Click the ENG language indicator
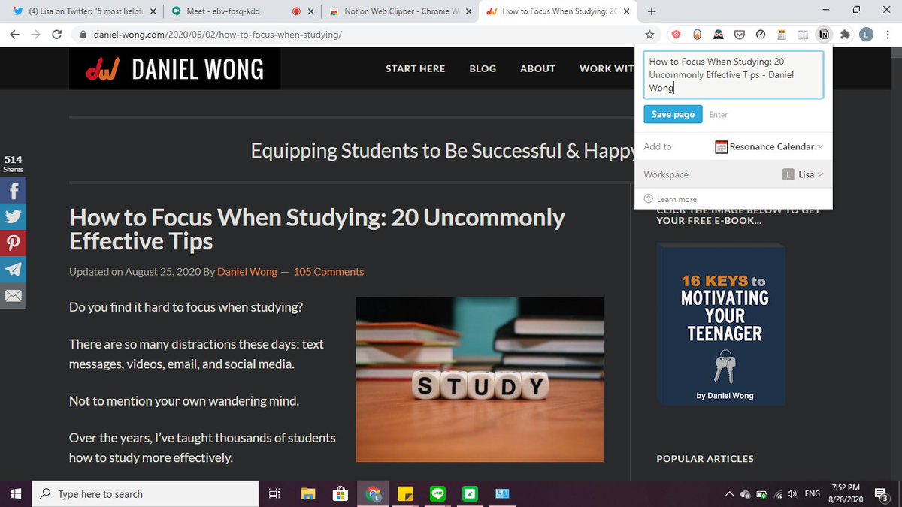The image size is (902, 507). click(813, 494)
